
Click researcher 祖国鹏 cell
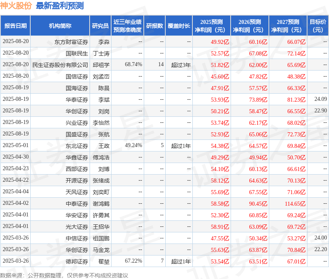pyautogui.click(x=101, y=238)
